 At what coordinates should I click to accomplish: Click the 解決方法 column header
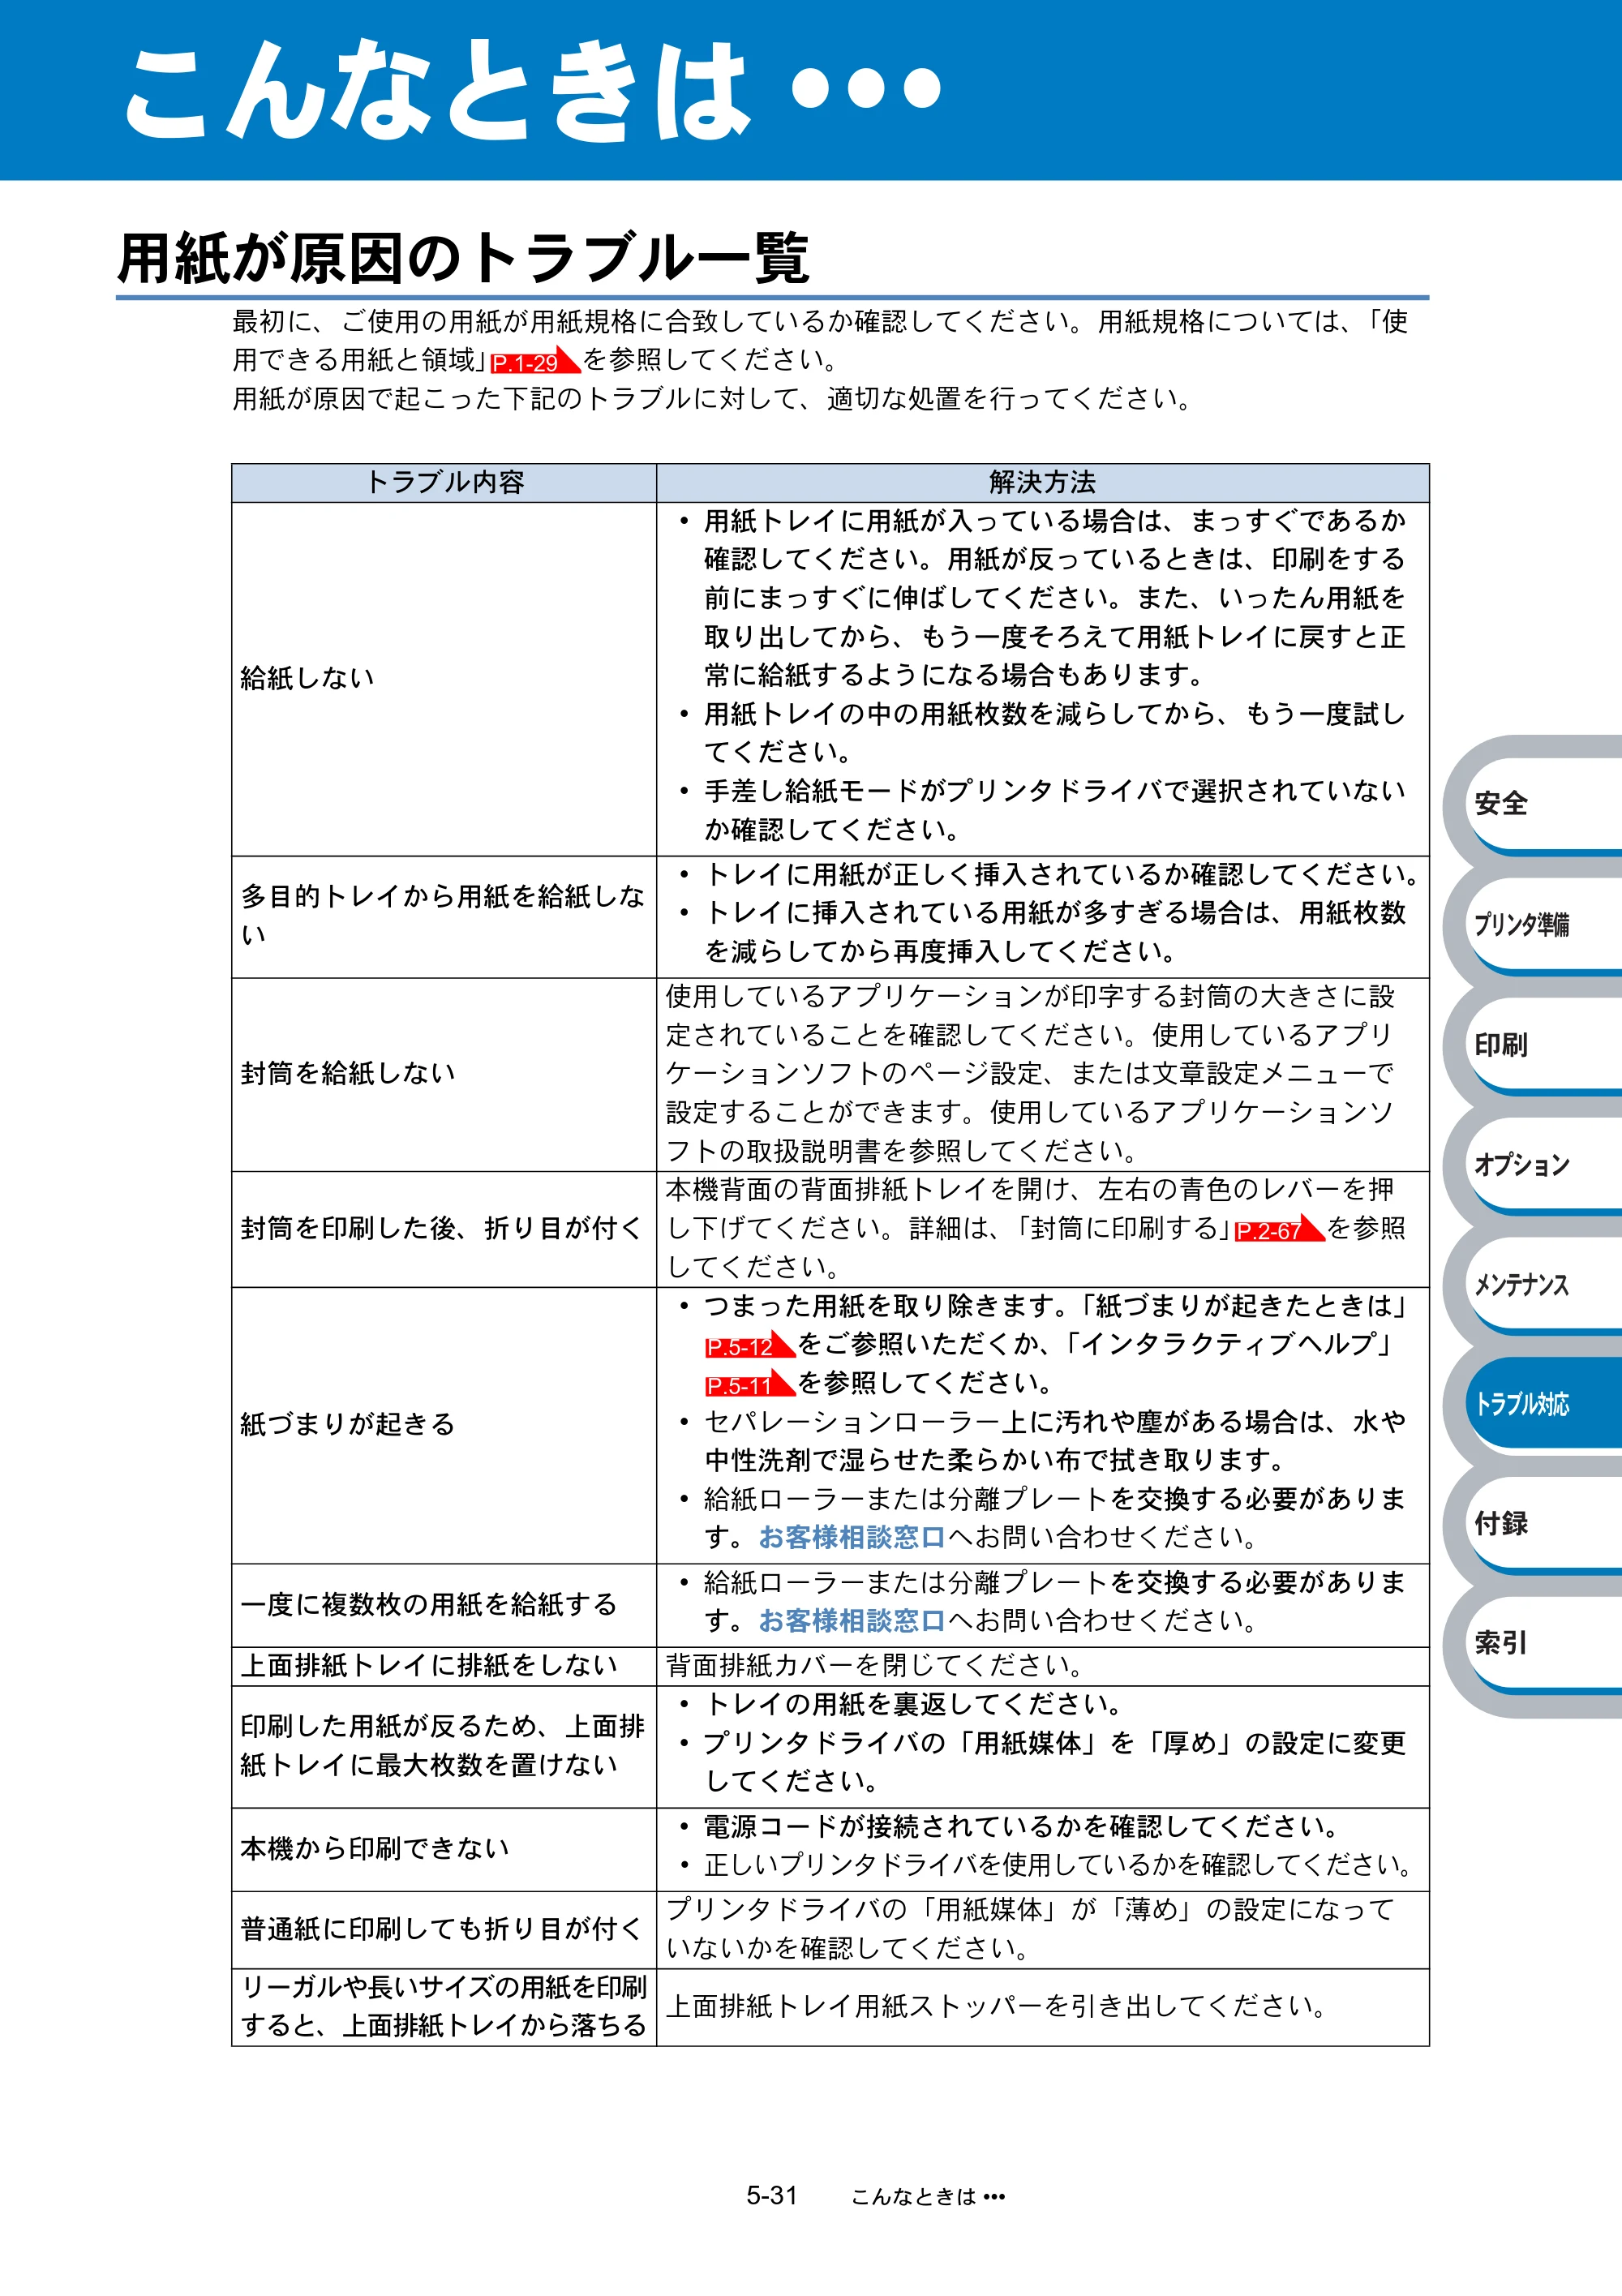click(x=1042, y=482)
